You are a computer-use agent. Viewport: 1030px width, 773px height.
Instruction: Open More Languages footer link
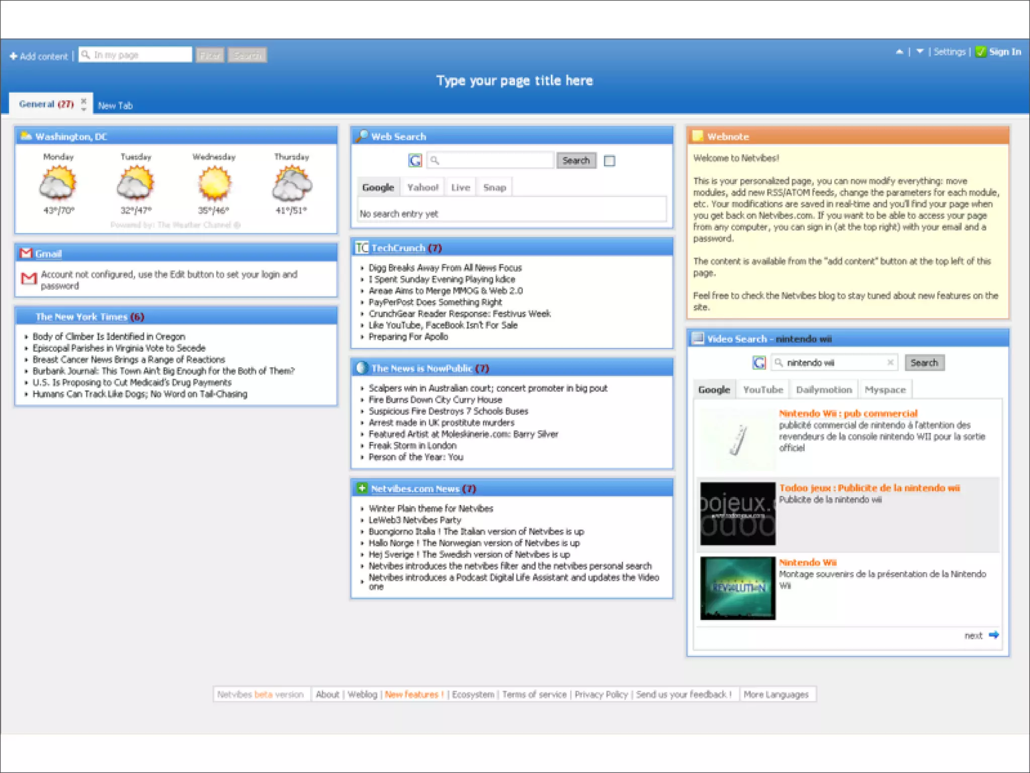tap(776, 694)
